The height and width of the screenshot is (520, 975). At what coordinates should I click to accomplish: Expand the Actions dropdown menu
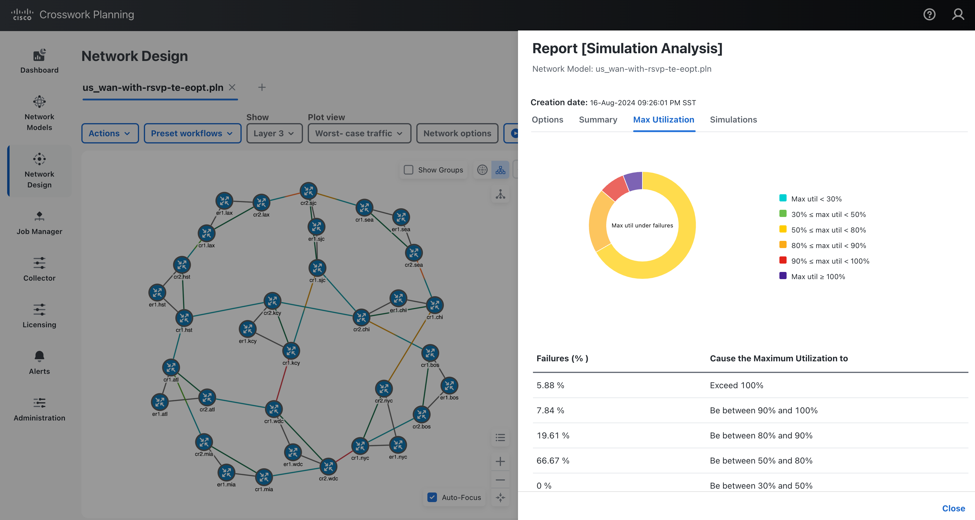pyautogui.click(x=108, y=133)
